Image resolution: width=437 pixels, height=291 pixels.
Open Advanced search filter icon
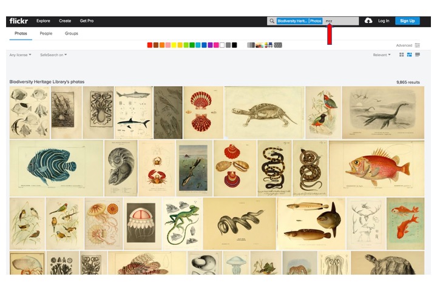tap(417, 45)
